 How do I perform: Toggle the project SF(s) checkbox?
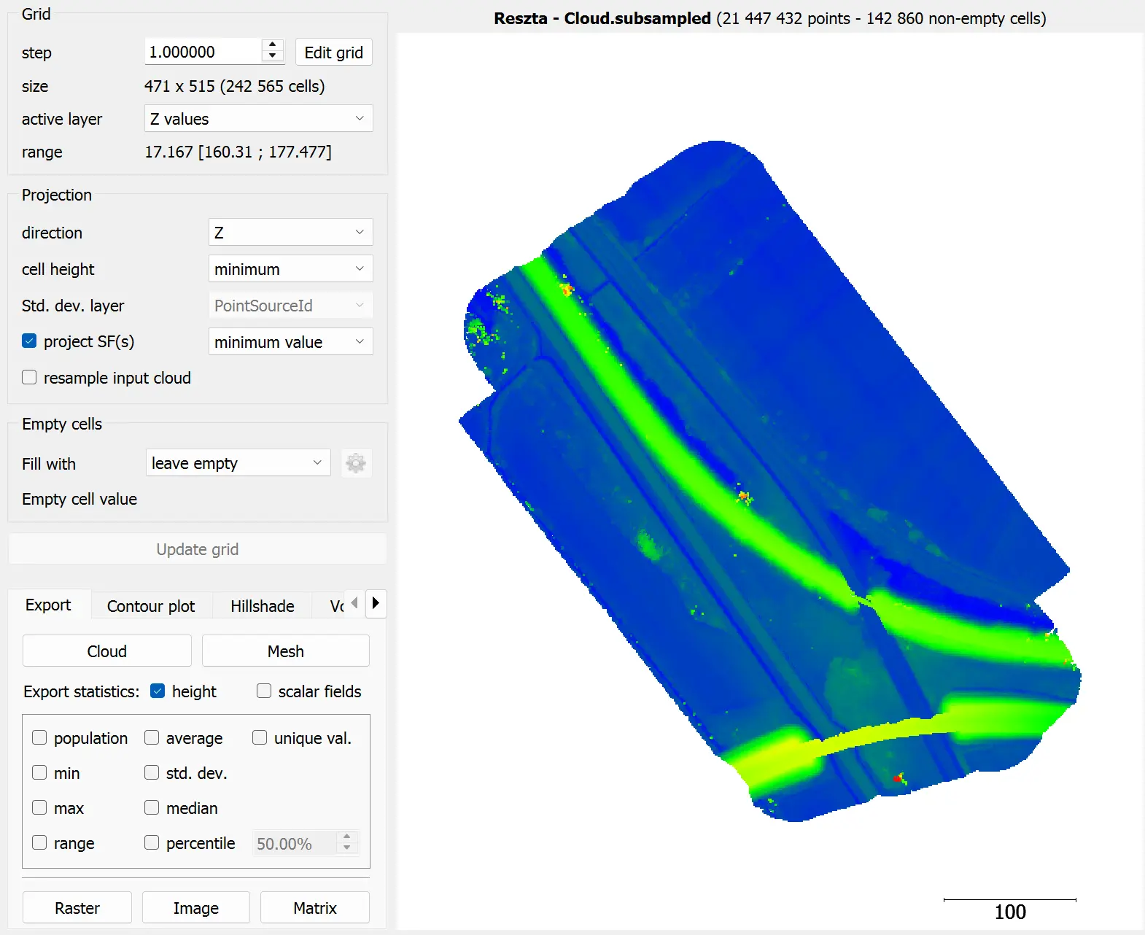pyautogui.click(x=30, y=341)
